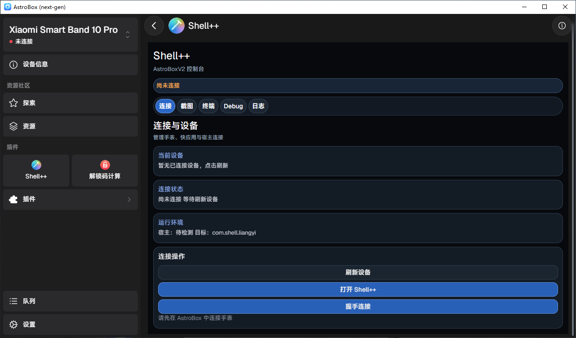576x338 pixels.
Task: Click the 打开 Shell++ button
Action: [358, 289]
